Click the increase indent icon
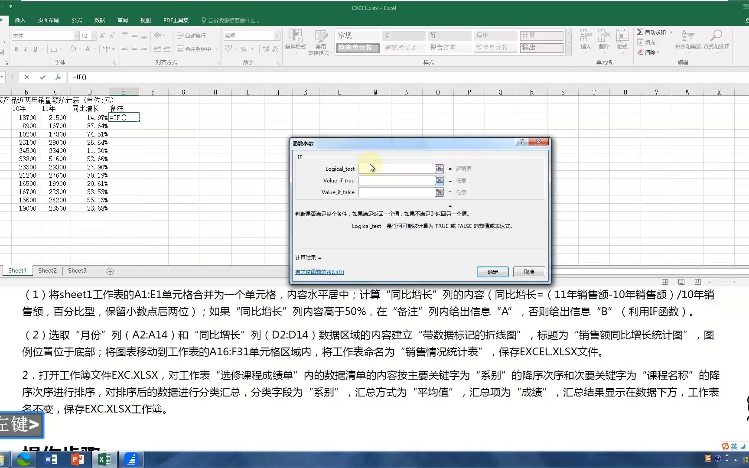This screenshot has height=468, width=749. click(167, 49)
